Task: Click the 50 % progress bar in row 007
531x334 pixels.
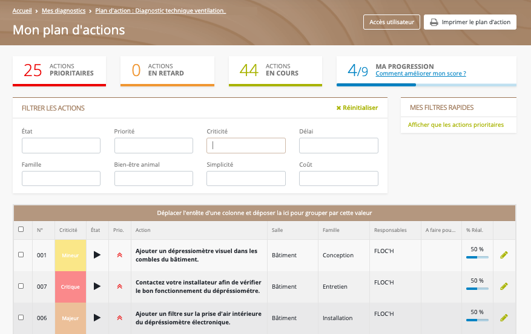Action: pos(477,289)
